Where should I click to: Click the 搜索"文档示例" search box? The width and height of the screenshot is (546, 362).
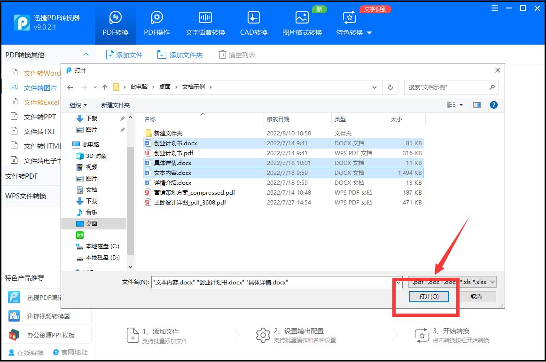pyautogui.click(x=449, y=87)
